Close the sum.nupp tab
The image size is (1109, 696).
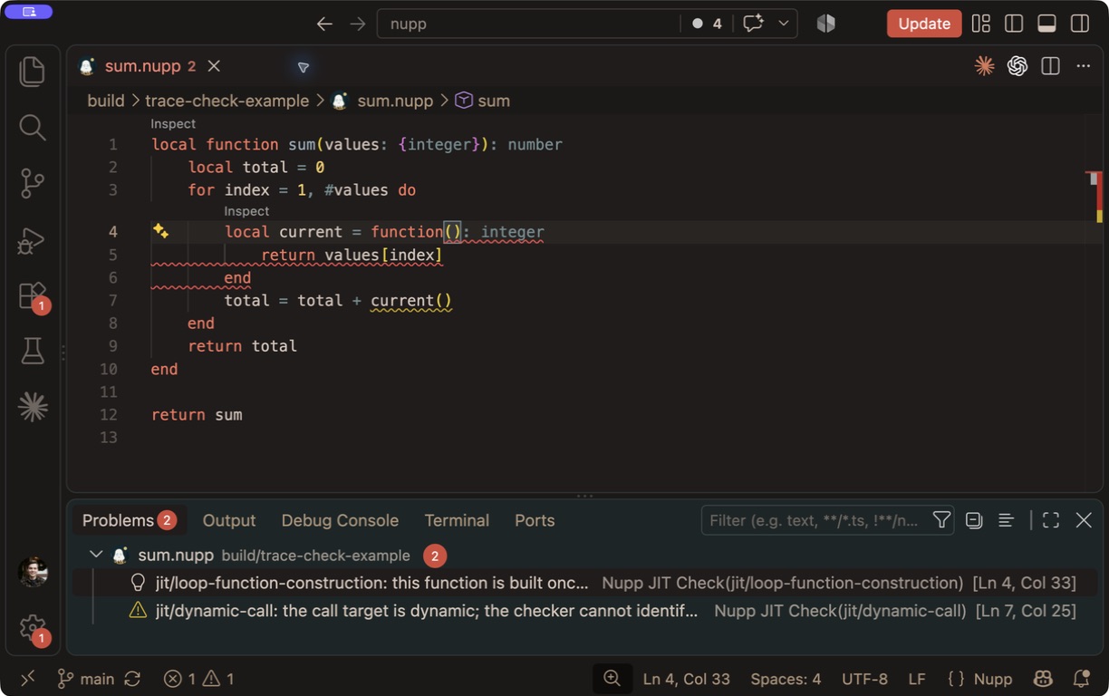point(214,66)
